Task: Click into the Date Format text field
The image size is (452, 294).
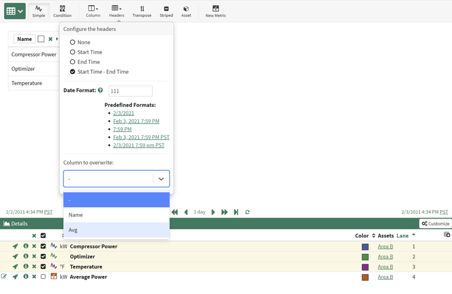Action: tap(130, 91)
